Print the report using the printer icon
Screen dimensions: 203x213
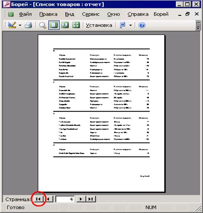point(28,25)
